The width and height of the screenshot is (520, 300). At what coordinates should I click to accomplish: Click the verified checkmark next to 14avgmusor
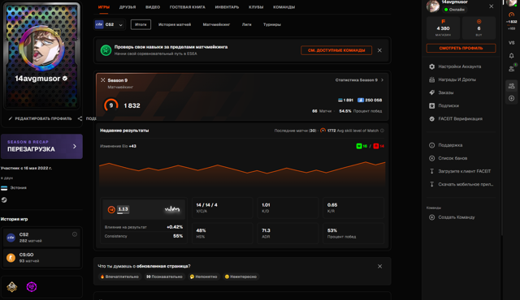point(65,79)
